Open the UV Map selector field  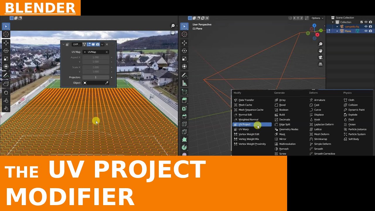[x=96, y=52]
